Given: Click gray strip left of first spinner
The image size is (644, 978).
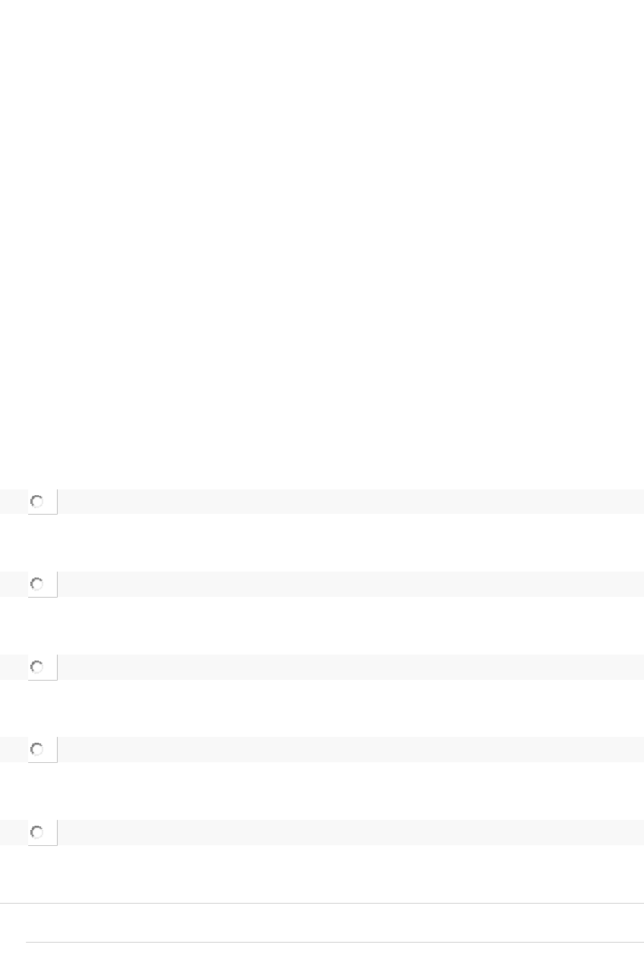Looking at the screenshot, I should tap(13, 502).
